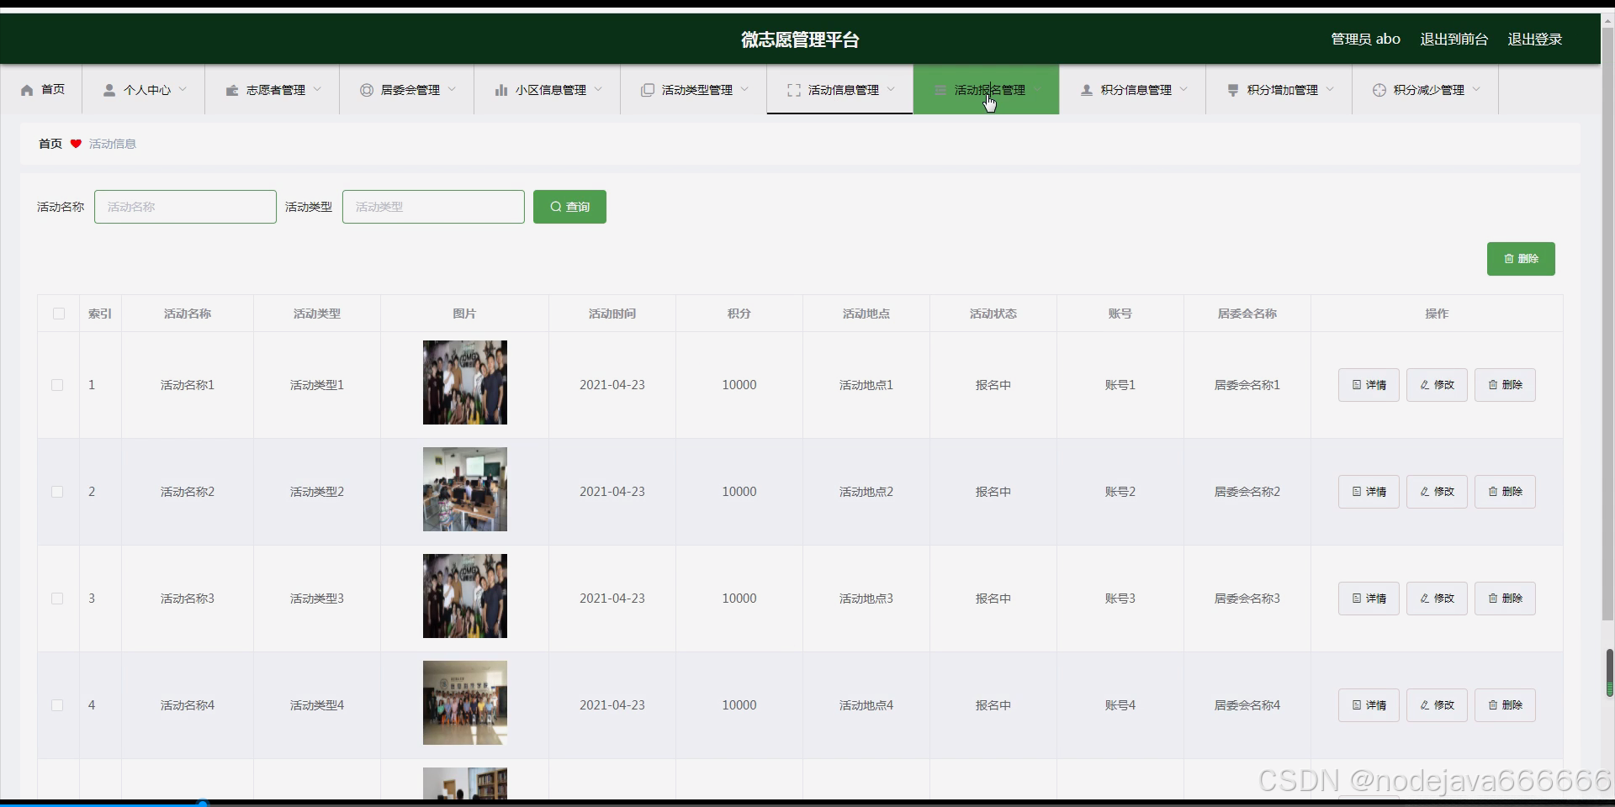Image resolution: width=1615 pixels, height=807 pixels.
Task: Click the trophy icon beside 积分增加管理
Action: [x=1233, y=90]
